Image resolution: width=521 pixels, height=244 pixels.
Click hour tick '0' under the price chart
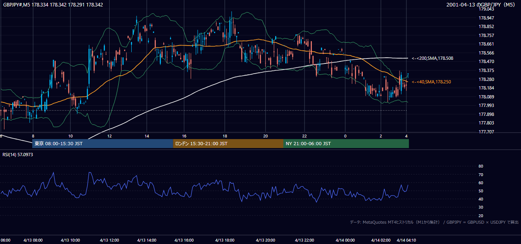coord(345,136)
